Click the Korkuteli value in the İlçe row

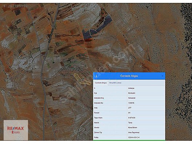pyautogui.click(x=132, y=93)
